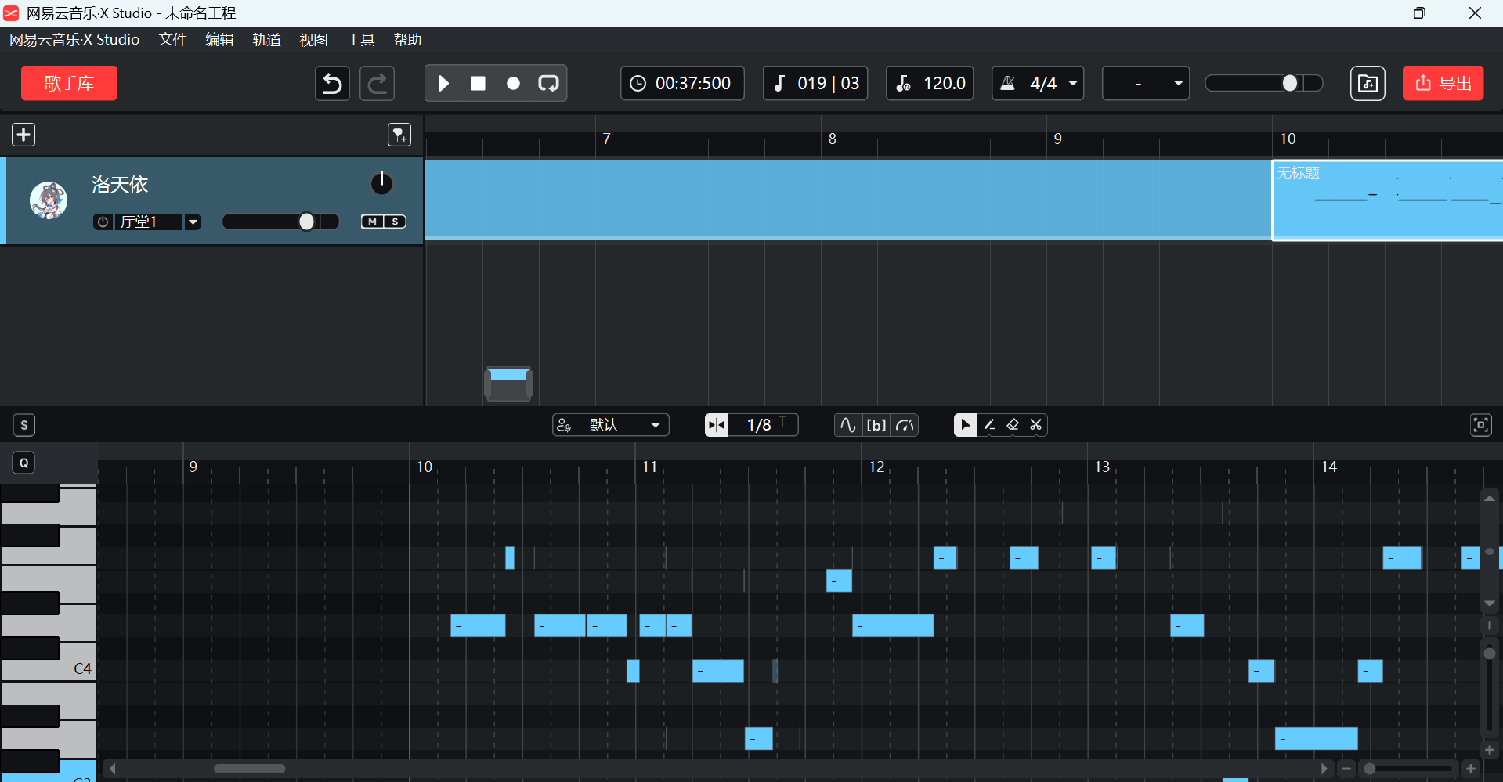Select the pencil draw tool
The height and width of the screenshot is (782, 1503).
tap(989, 425)
